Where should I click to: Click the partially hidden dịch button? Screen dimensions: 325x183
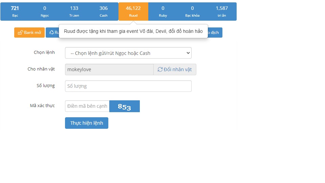[x=215, y=33]
